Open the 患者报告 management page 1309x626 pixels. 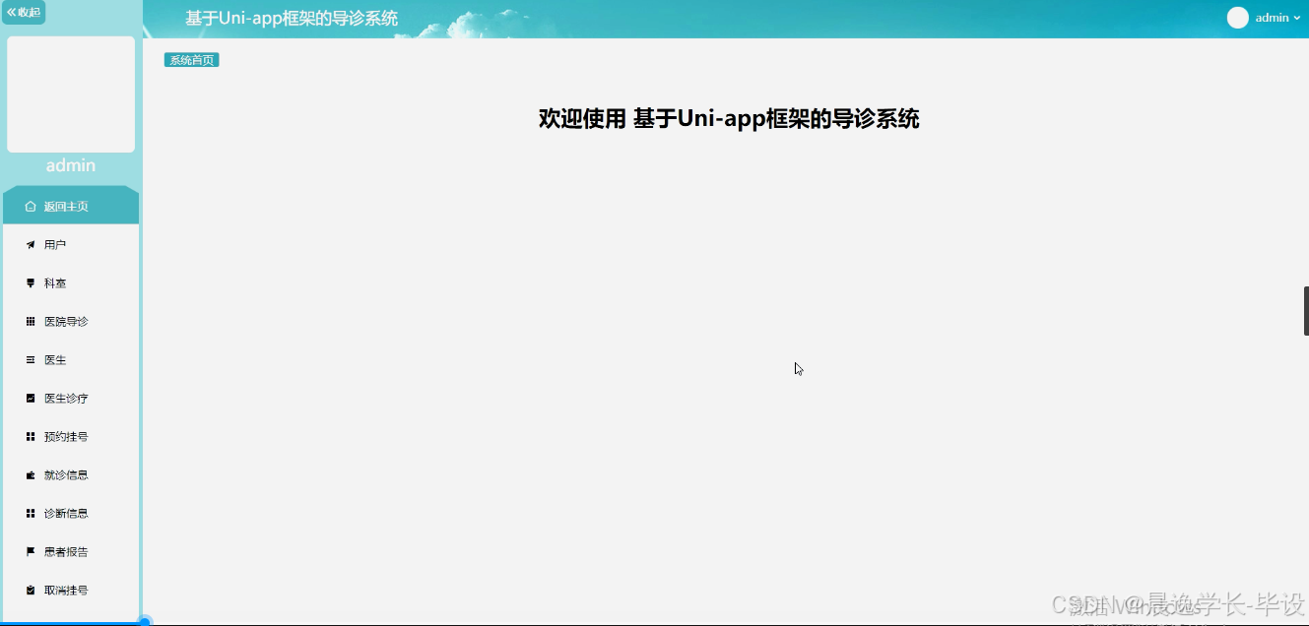[x=65, y=551]
